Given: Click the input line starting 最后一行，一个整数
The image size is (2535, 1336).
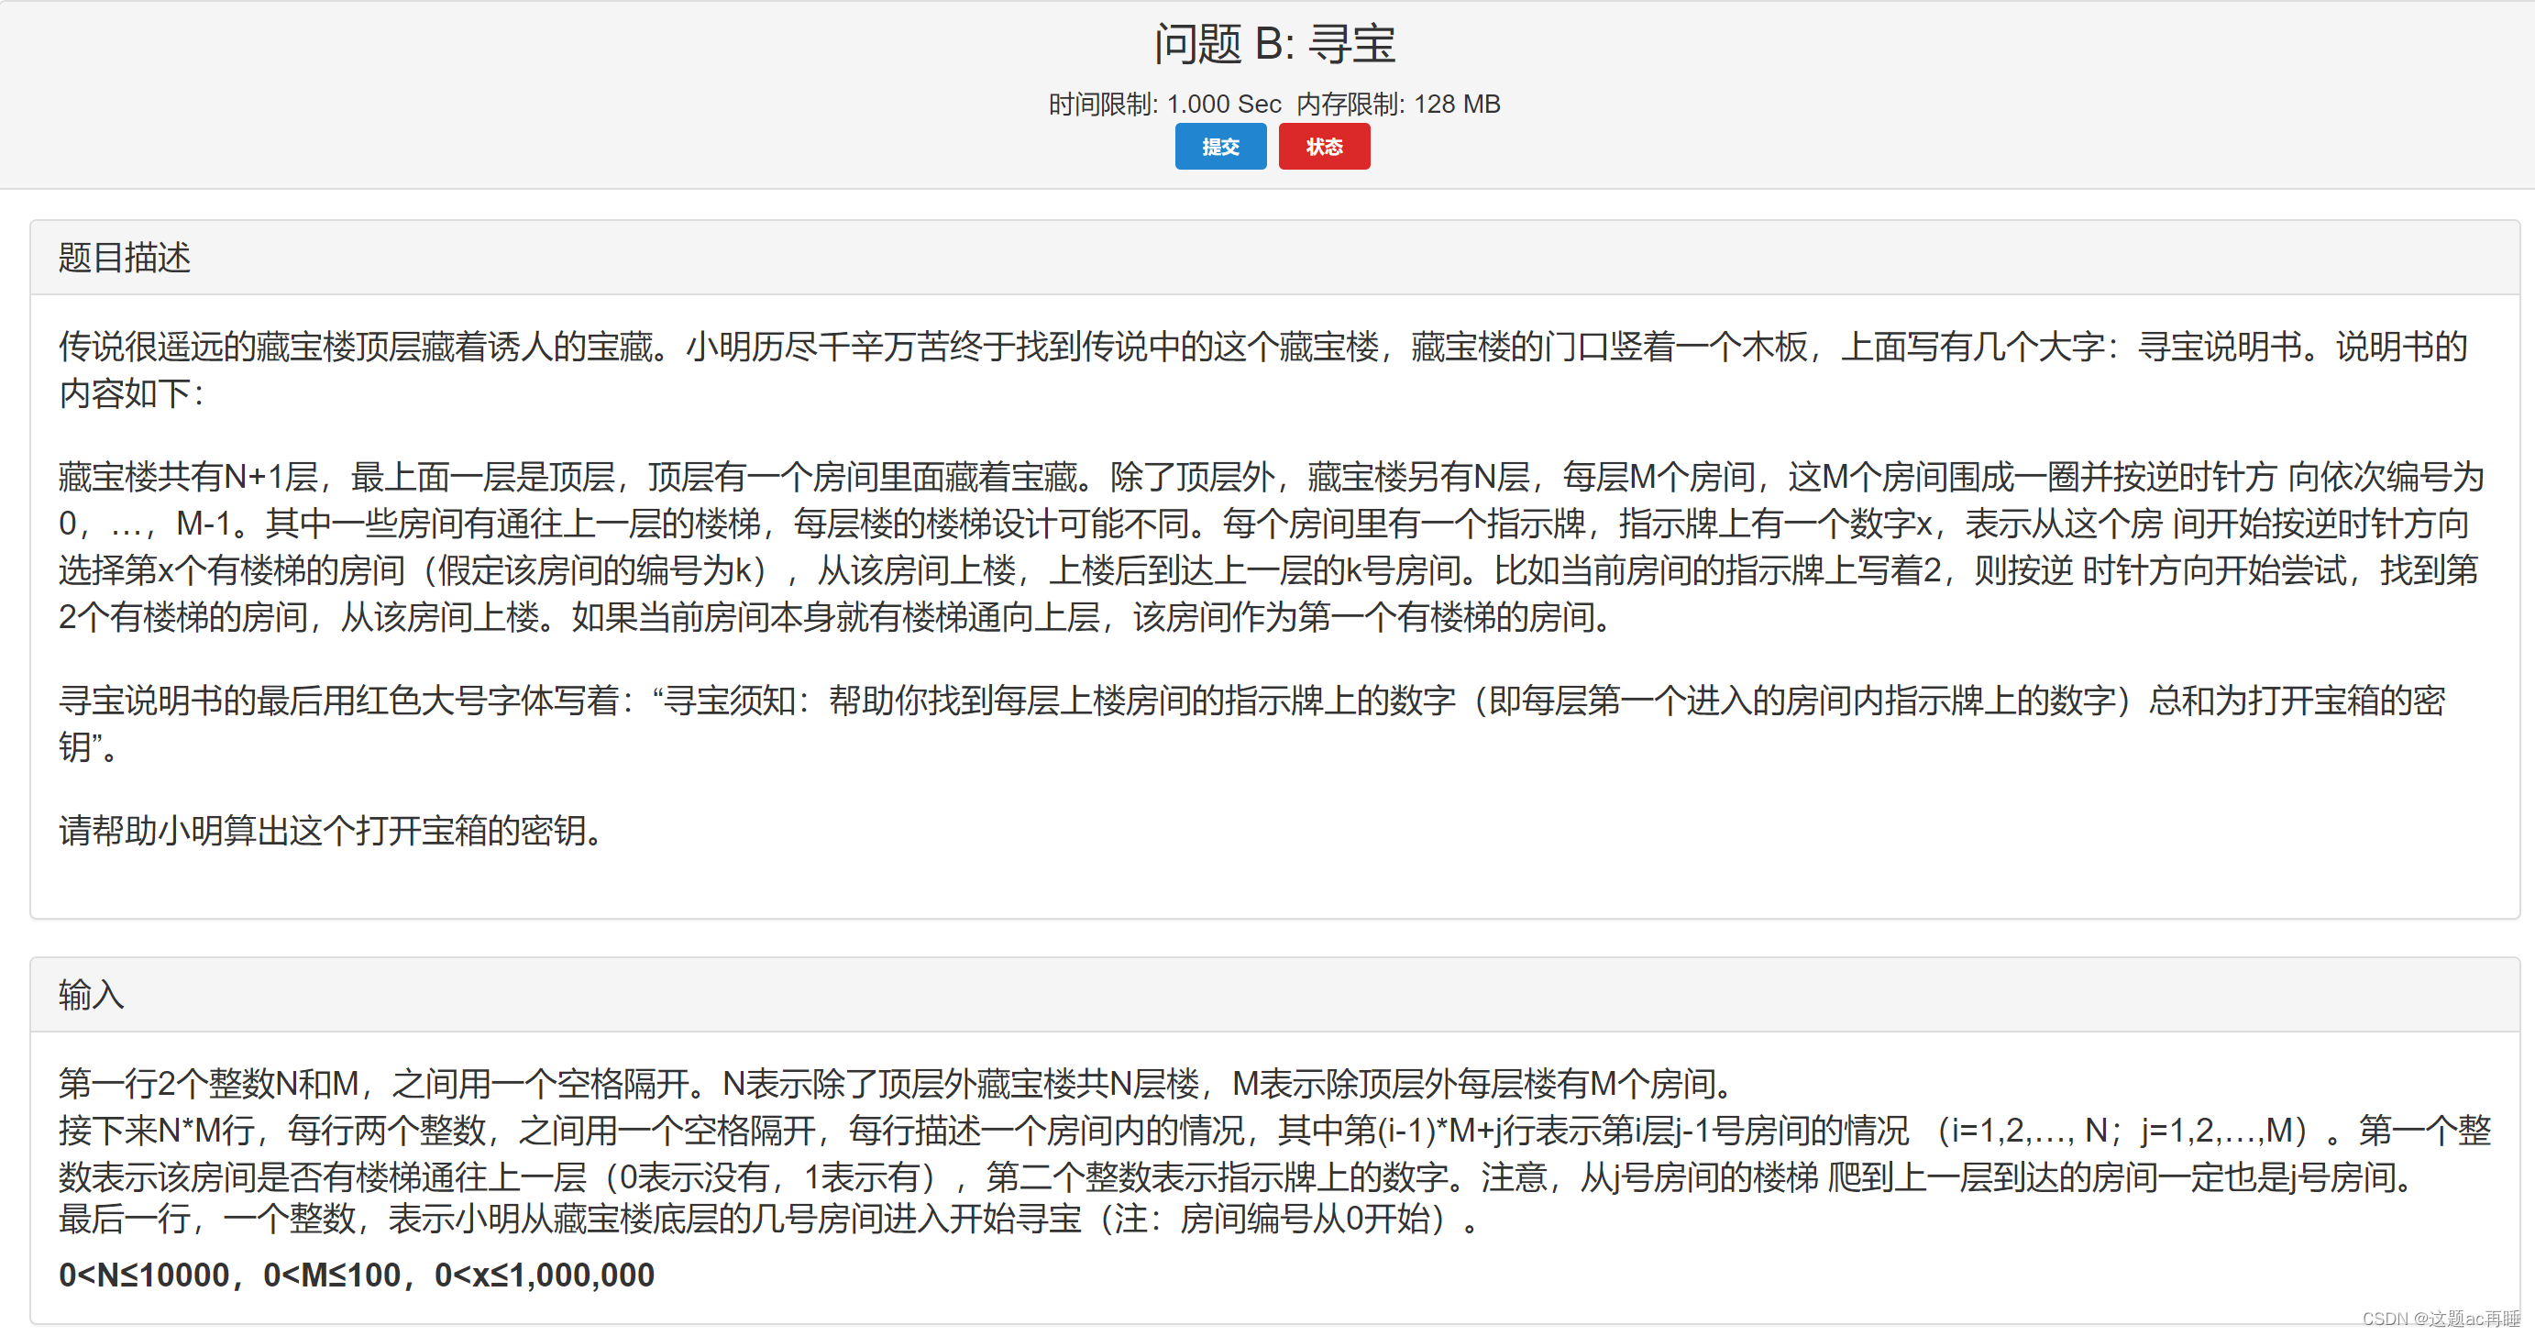Looking at the screenshot, I should pyautogui.click(x=767, y=1219).
